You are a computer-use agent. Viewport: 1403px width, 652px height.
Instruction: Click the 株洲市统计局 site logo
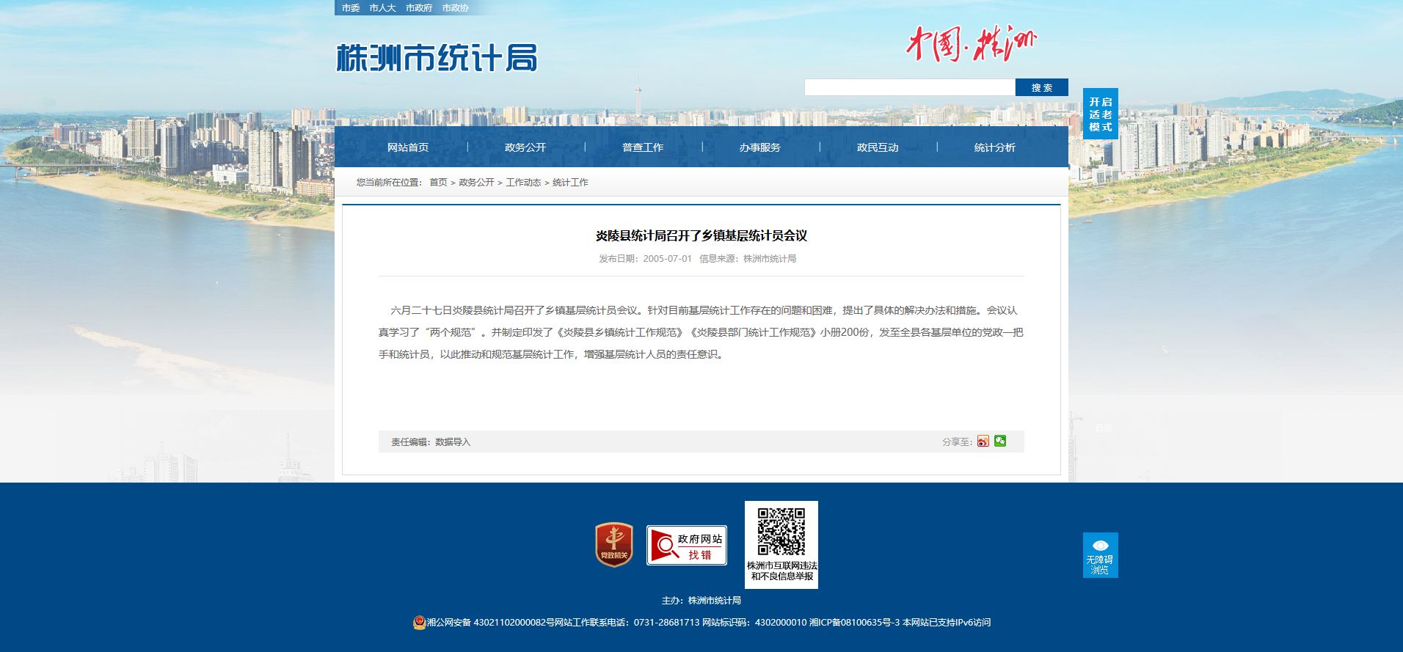click(437, 58)
